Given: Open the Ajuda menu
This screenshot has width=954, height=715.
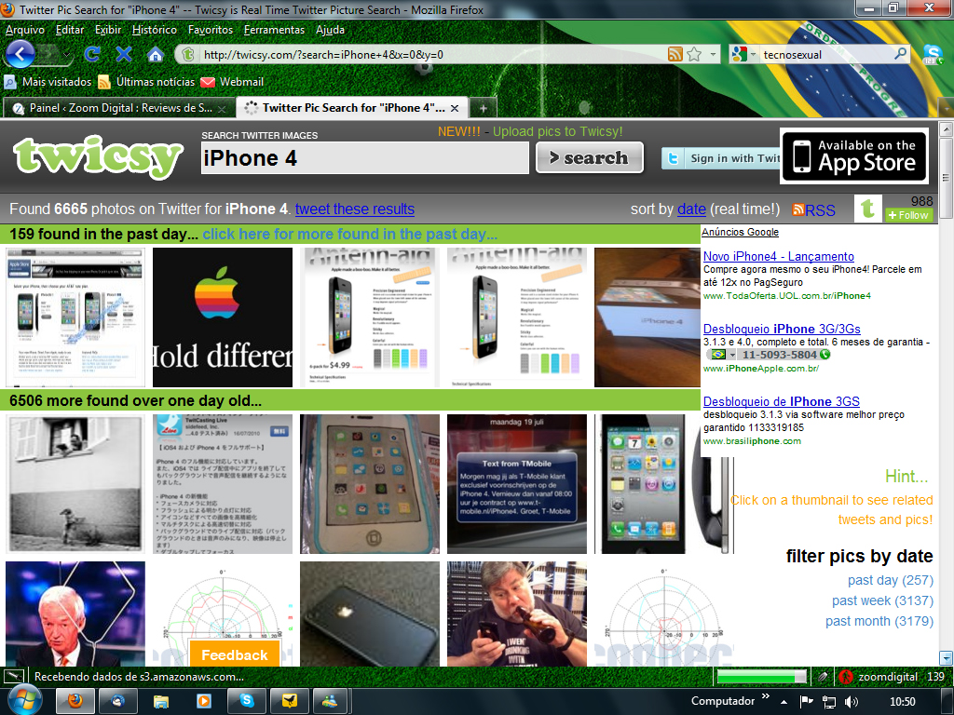Looking at the screenshot, I should point(331,30).
